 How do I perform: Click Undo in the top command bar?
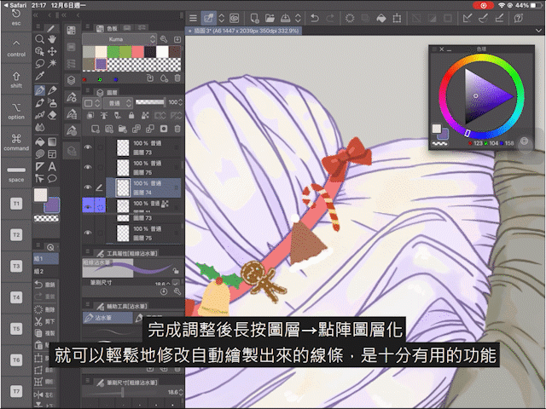315,18
